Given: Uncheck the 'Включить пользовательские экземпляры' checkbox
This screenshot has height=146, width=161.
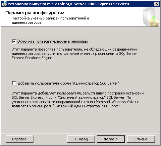Looking at the screenshot, I should coord(14,41).
